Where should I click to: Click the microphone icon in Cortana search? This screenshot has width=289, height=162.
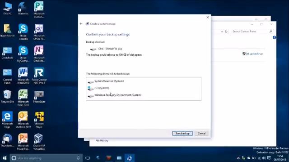click(x=78, y=158)
